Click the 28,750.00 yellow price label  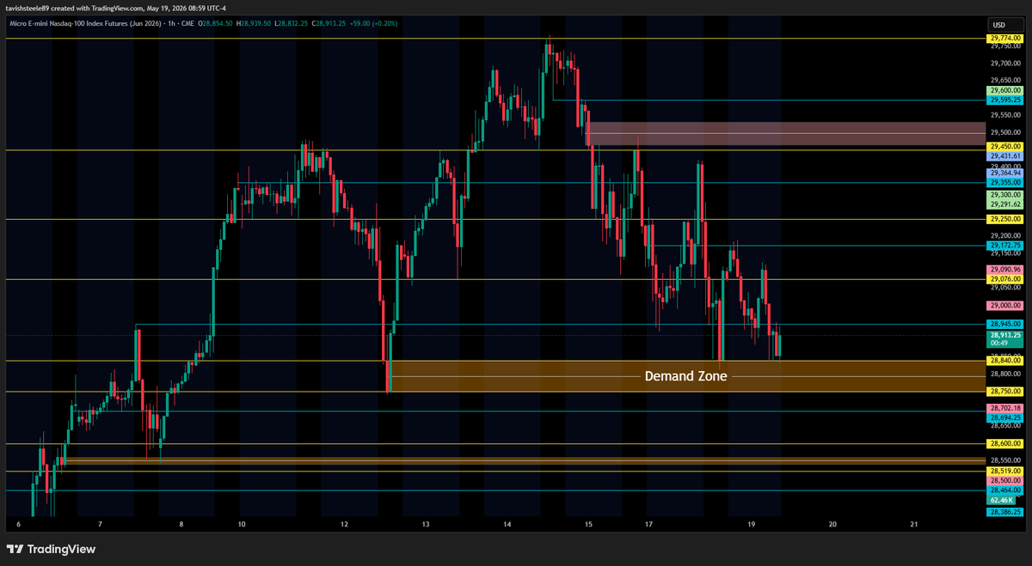[1004, 391]
